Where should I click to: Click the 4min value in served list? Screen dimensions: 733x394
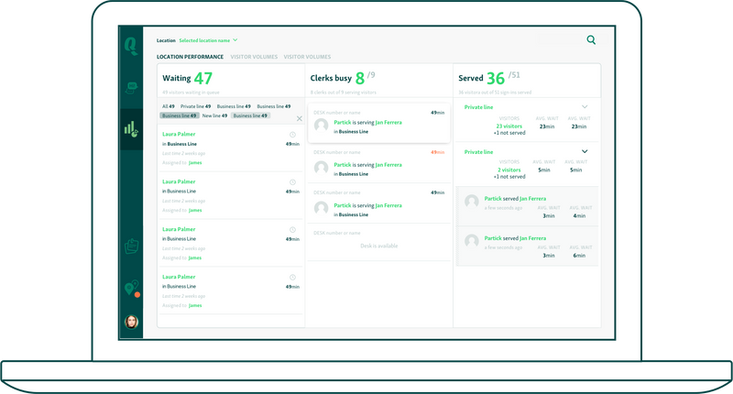point(579,216)
